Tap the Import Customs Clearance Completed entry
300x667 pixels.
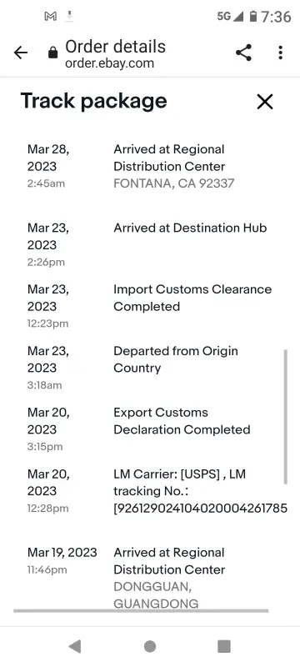(x=192, y=298)
